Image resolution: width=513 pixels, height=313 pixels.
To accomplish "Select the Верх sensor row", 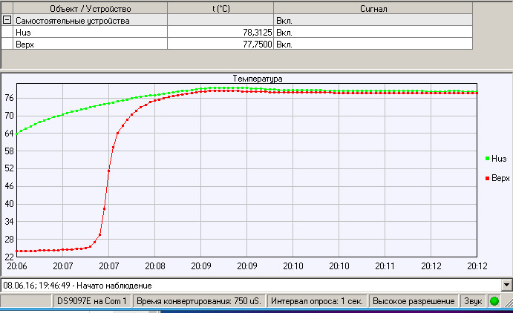I will point(25,45).
